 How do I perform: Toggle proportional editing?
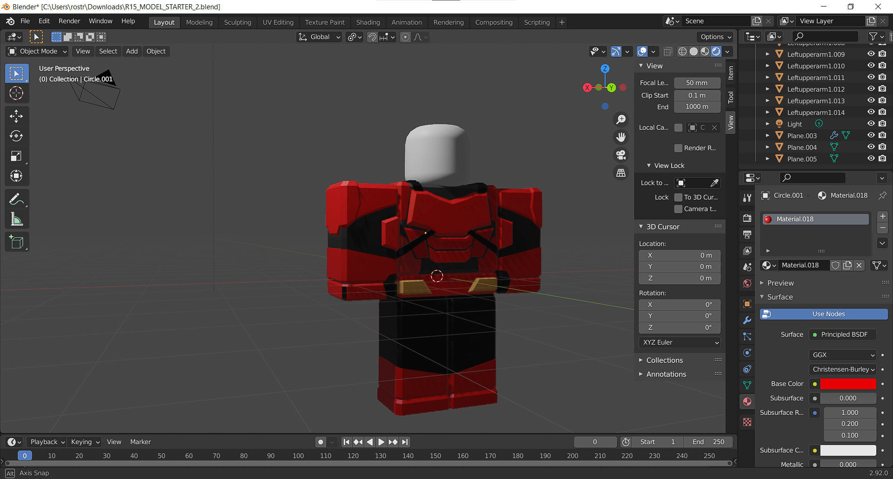click(405, 37)
